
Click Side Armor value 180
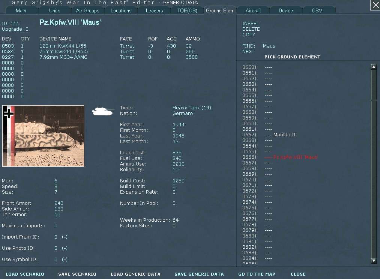click(x=59, y=209)
